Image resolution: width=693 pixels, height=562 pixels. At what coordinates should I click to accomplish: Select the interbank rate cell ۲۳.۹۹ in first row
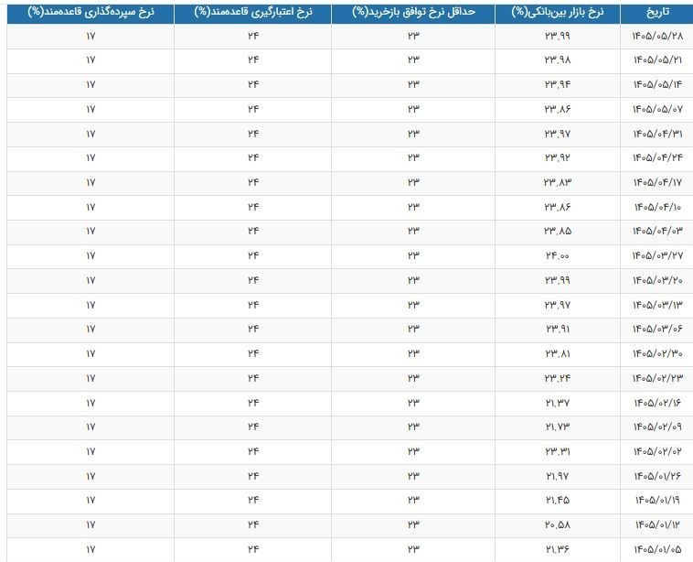(x=558, y=37)
